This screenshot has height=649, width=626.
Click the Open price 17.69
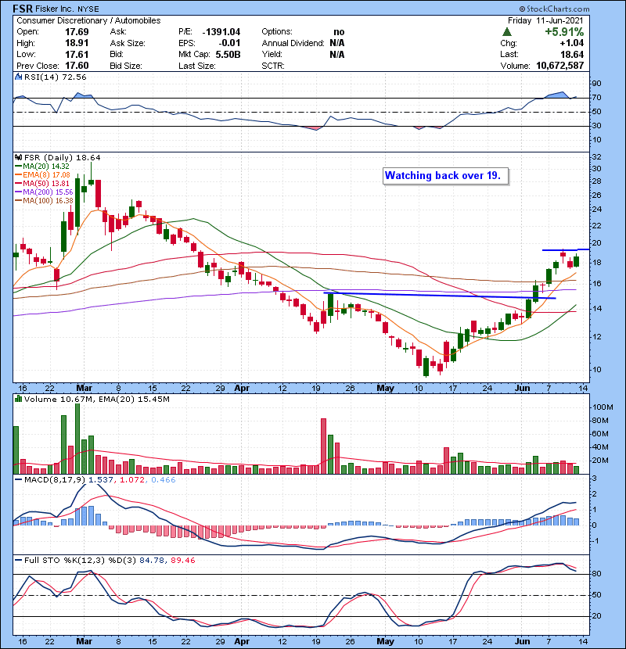pos(77,32)
